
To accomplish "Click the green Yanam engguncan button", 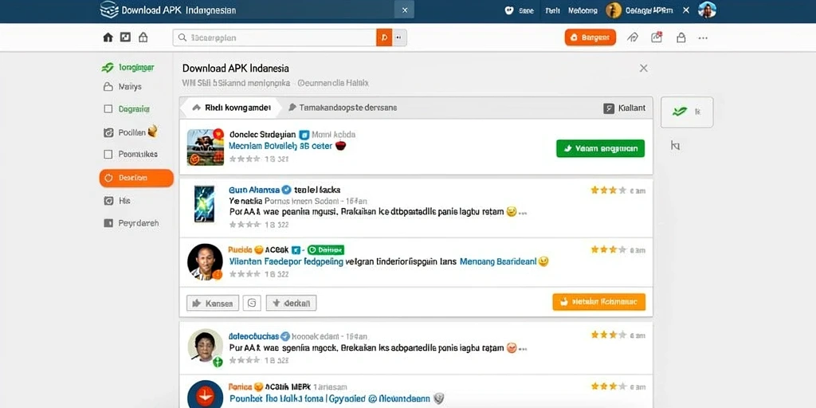I will (600, 148).
